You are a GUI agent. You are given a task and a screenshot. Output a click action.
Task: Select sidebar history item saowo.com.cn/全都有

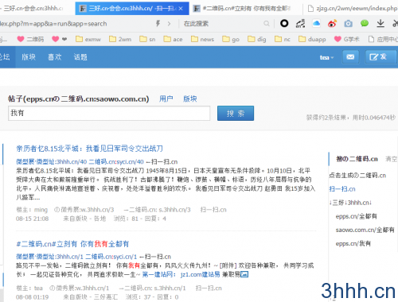pyautogui.click(x=365, y=230)
